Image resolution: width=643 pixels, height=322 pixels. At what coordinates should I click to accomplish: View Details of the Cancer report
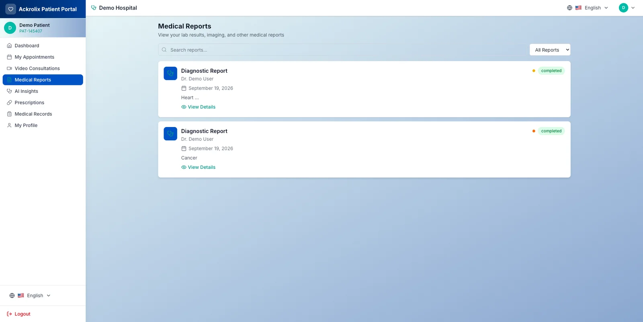coord(199,167)
